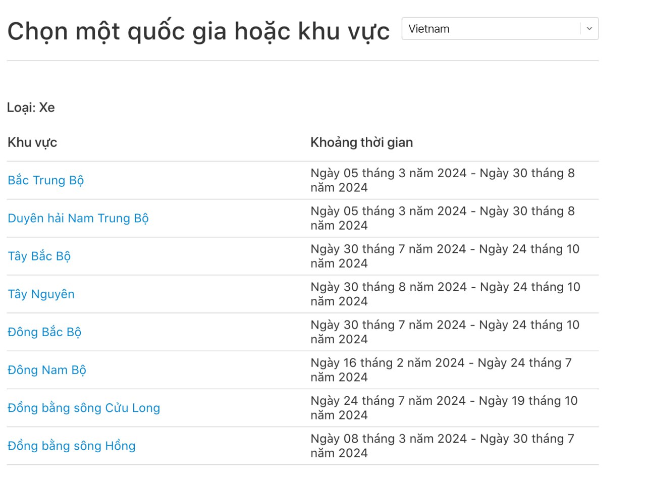Select the Tây Bắc Bộ region link
The image size is (646, 478).
tap(39, 256)
